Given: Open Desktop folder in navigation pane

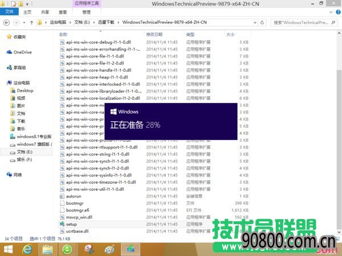Looking at the screenshot, I should tap(22, 90).
